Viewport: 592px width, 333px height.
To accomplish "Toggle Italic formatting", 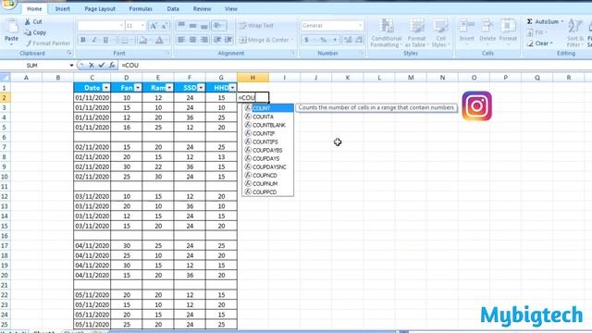I will (x=94, y=40).
